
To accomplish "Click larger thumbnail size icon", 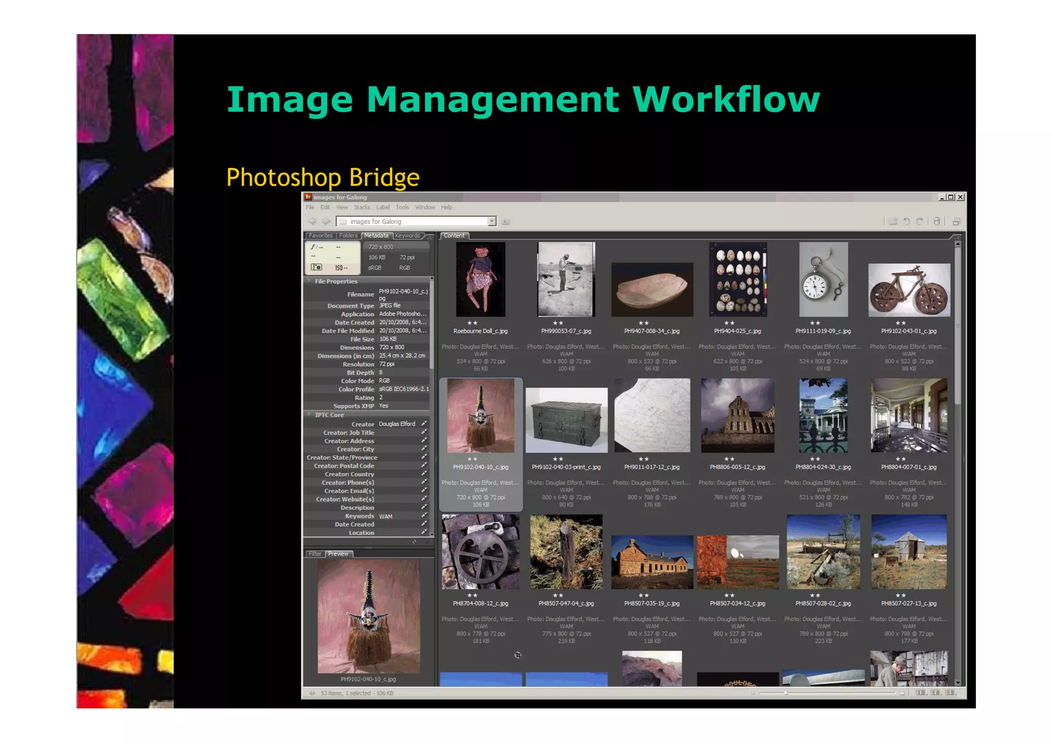I will (902, 693).
